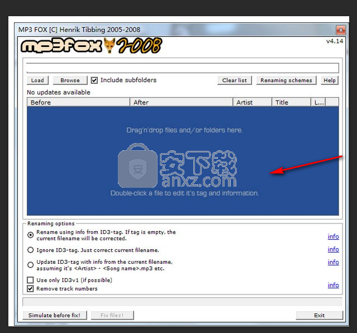Screen dimensions: 357x333
Task: Click the mp3fox logo image
Action: pyautogui.click(x=92, y=46)
